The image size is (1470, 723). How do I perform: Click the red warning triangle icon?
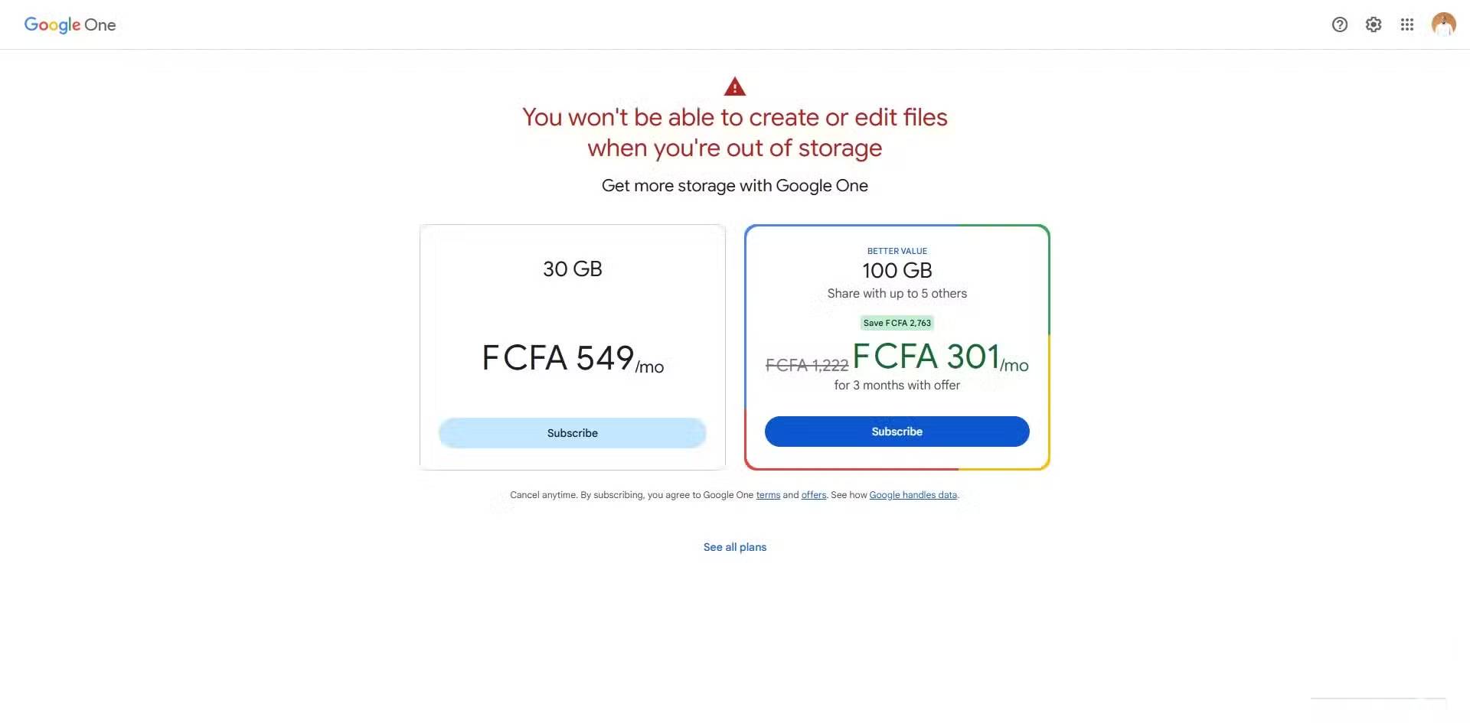(x=735, y=86)
